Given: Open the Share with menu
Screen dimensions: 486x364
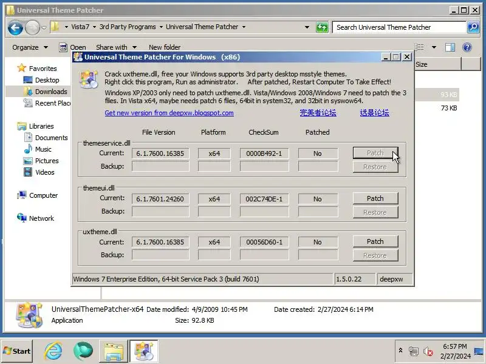Looking at the screenshot, I should tap(116, 47).
